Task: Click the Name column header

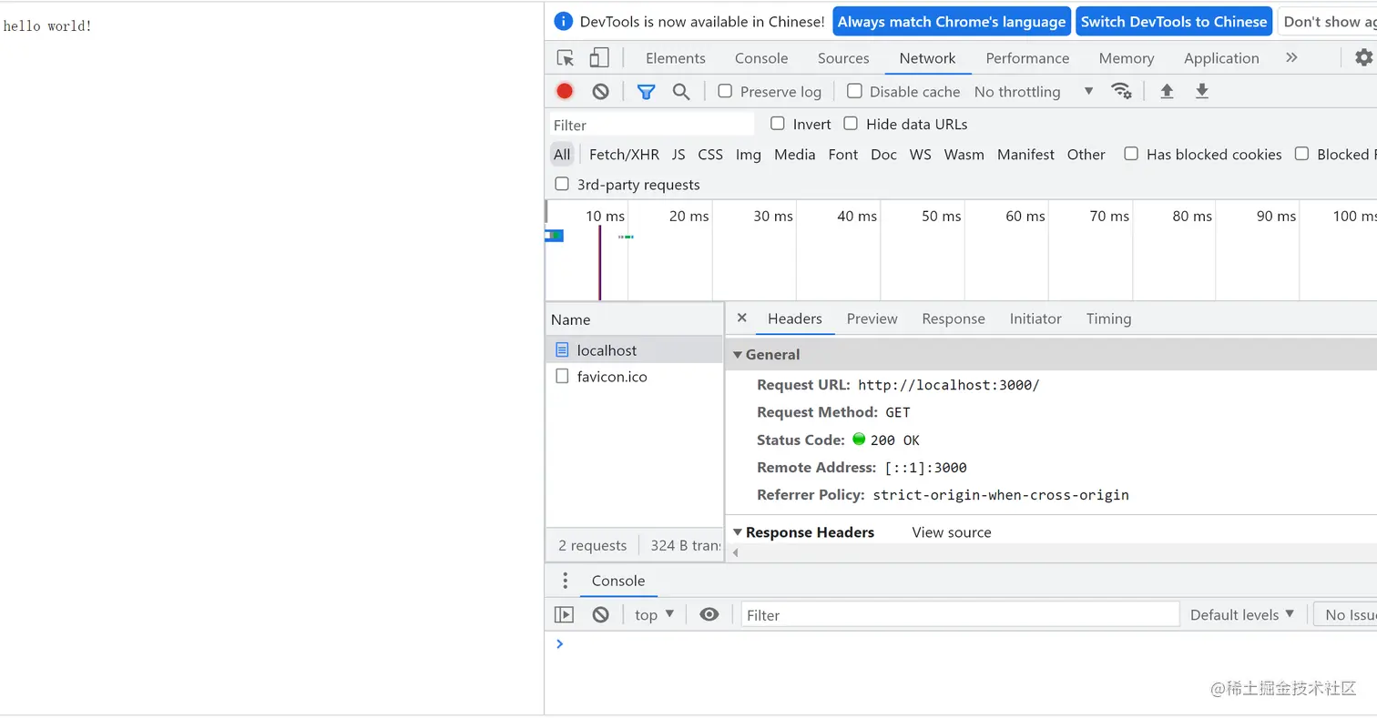Action: [634, 319]
